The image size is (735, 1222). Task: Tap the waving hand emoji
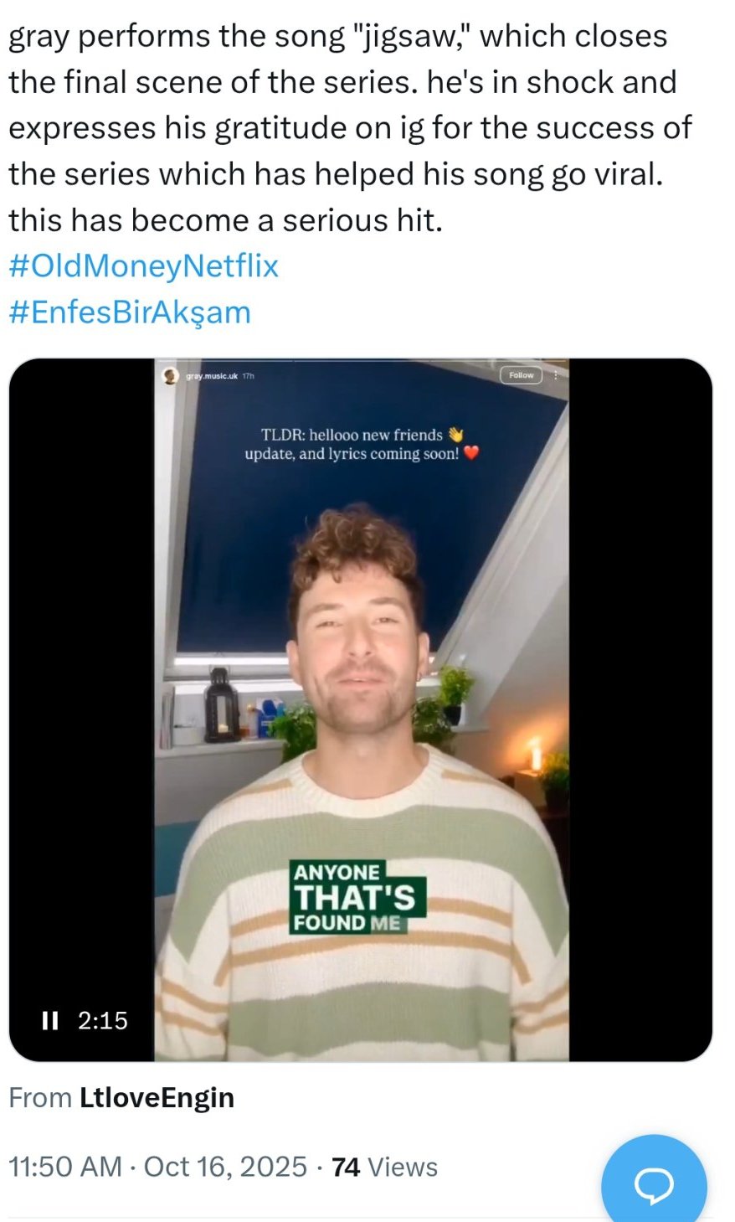(455, 434)
